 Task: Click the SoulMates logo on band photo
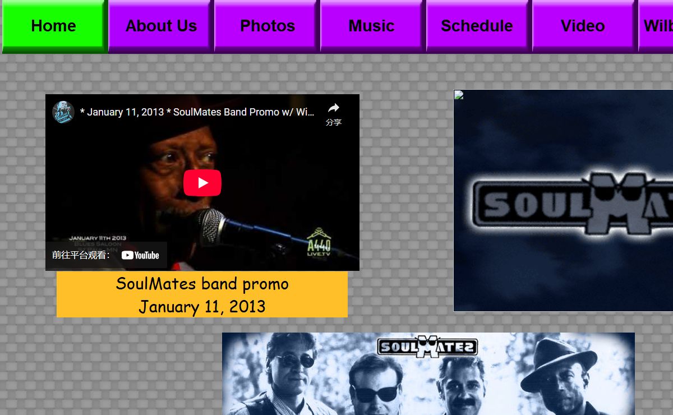(x=427, y=346)
